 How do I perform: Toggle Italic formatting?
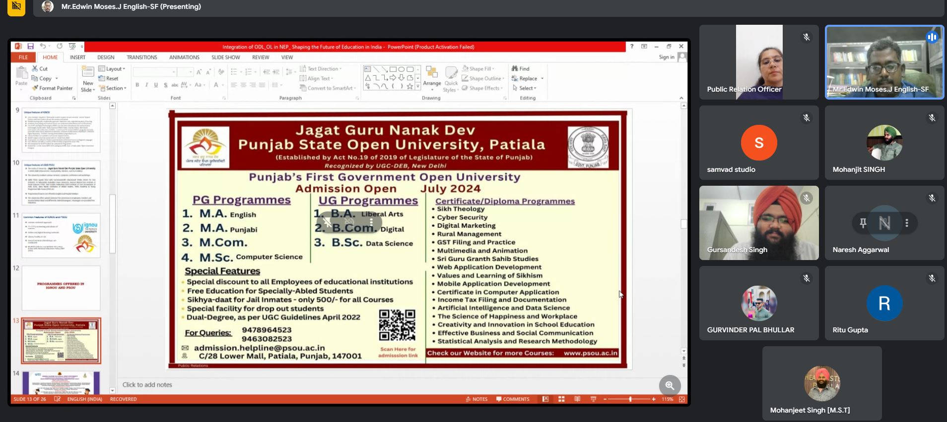pyautogui.click(x=146, y=85)
